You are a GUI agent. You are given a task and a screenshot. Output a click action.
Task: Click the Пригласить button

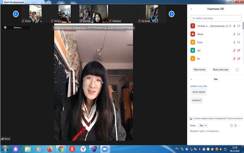(200, 70)
